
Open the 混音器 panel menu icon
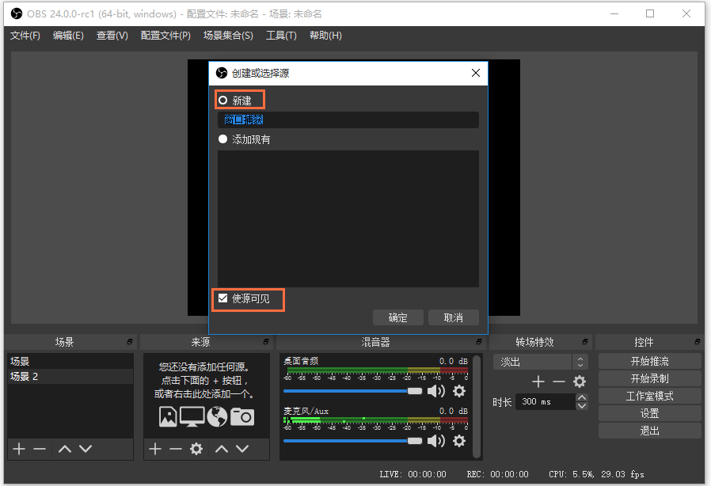(479, 342)
